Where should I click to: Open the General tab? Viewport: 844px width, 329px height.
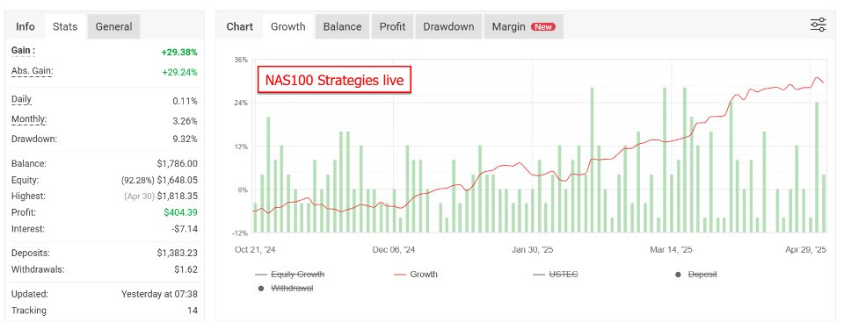113,26
